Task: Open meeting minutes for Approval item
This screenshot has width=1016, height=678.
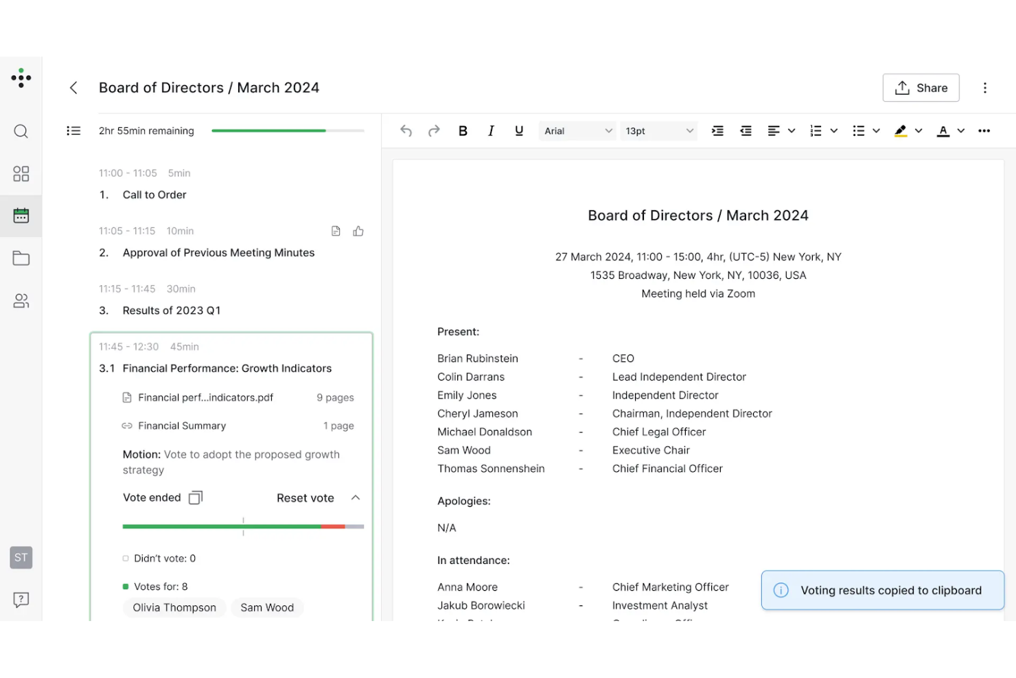Action: (x=336, y=231)
